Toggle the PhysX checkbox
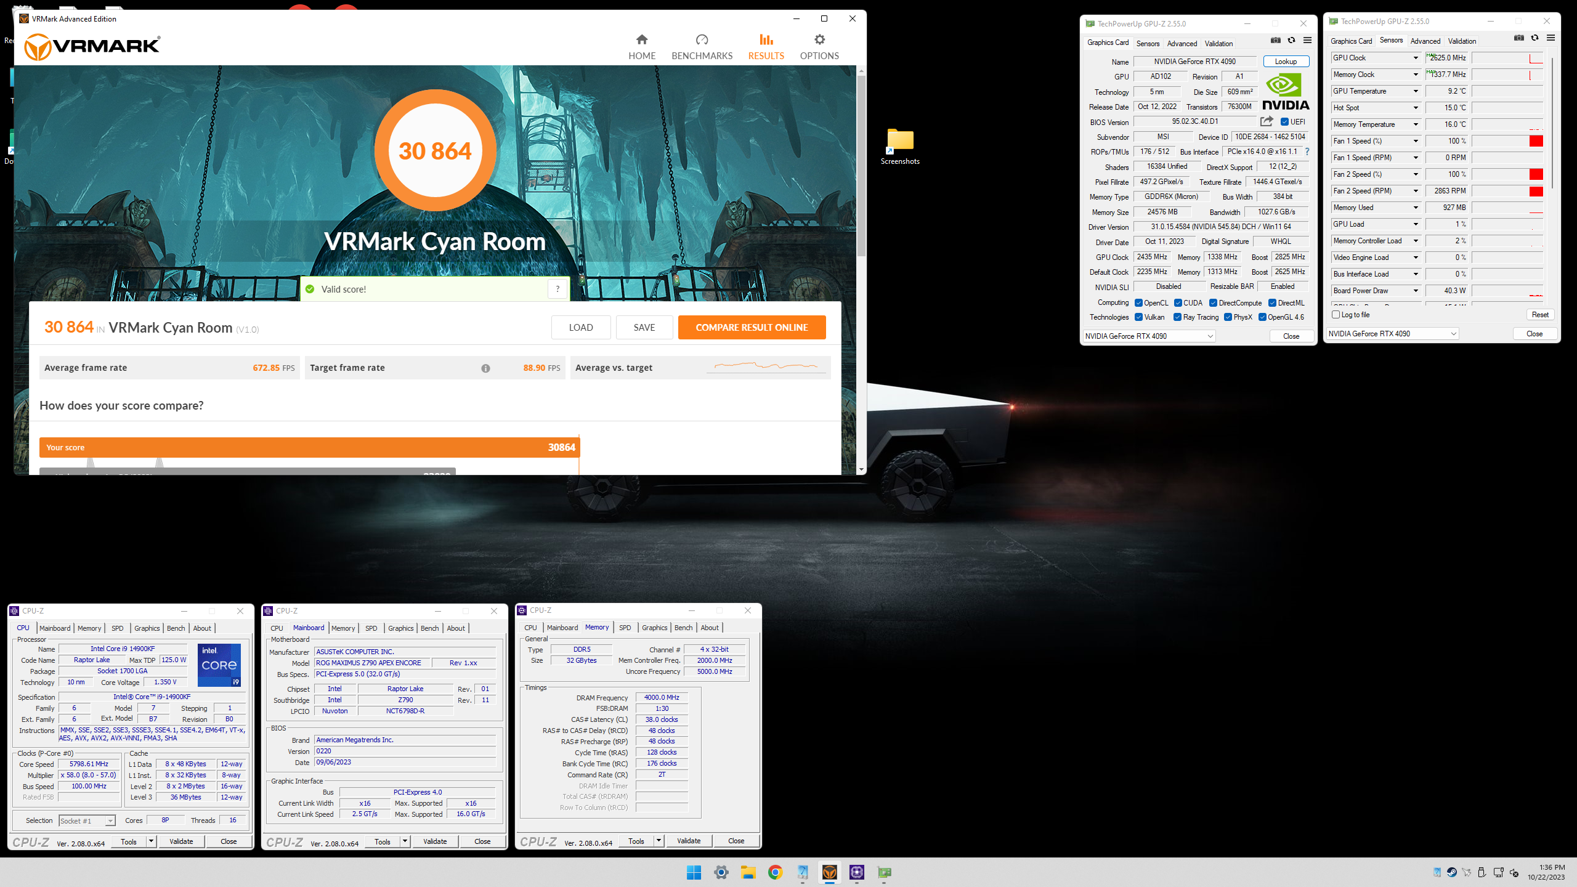This screenshot has width=1577, height=887. pos(1228,317)
